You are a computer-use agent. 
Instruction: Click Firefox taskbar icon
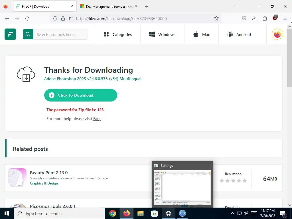[126, 213]
